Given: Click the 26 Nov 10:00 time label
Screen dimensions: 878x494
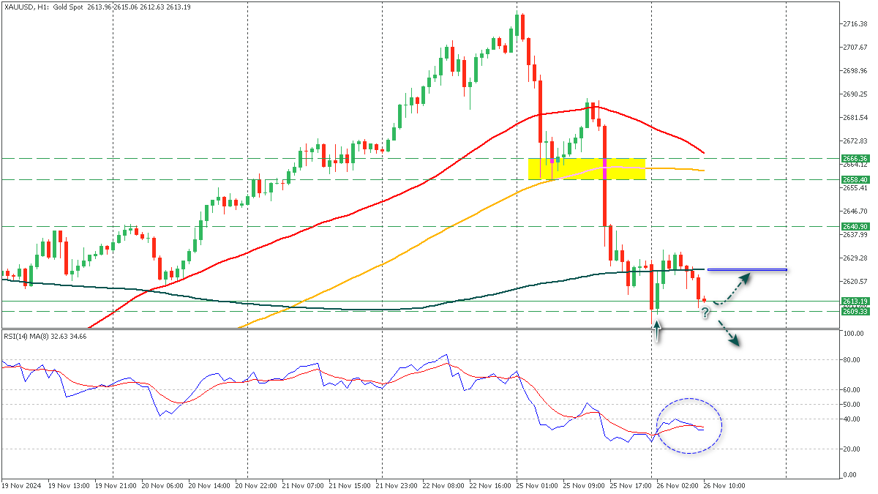Looking at the screenshot, I should click(x=724, y=485).
